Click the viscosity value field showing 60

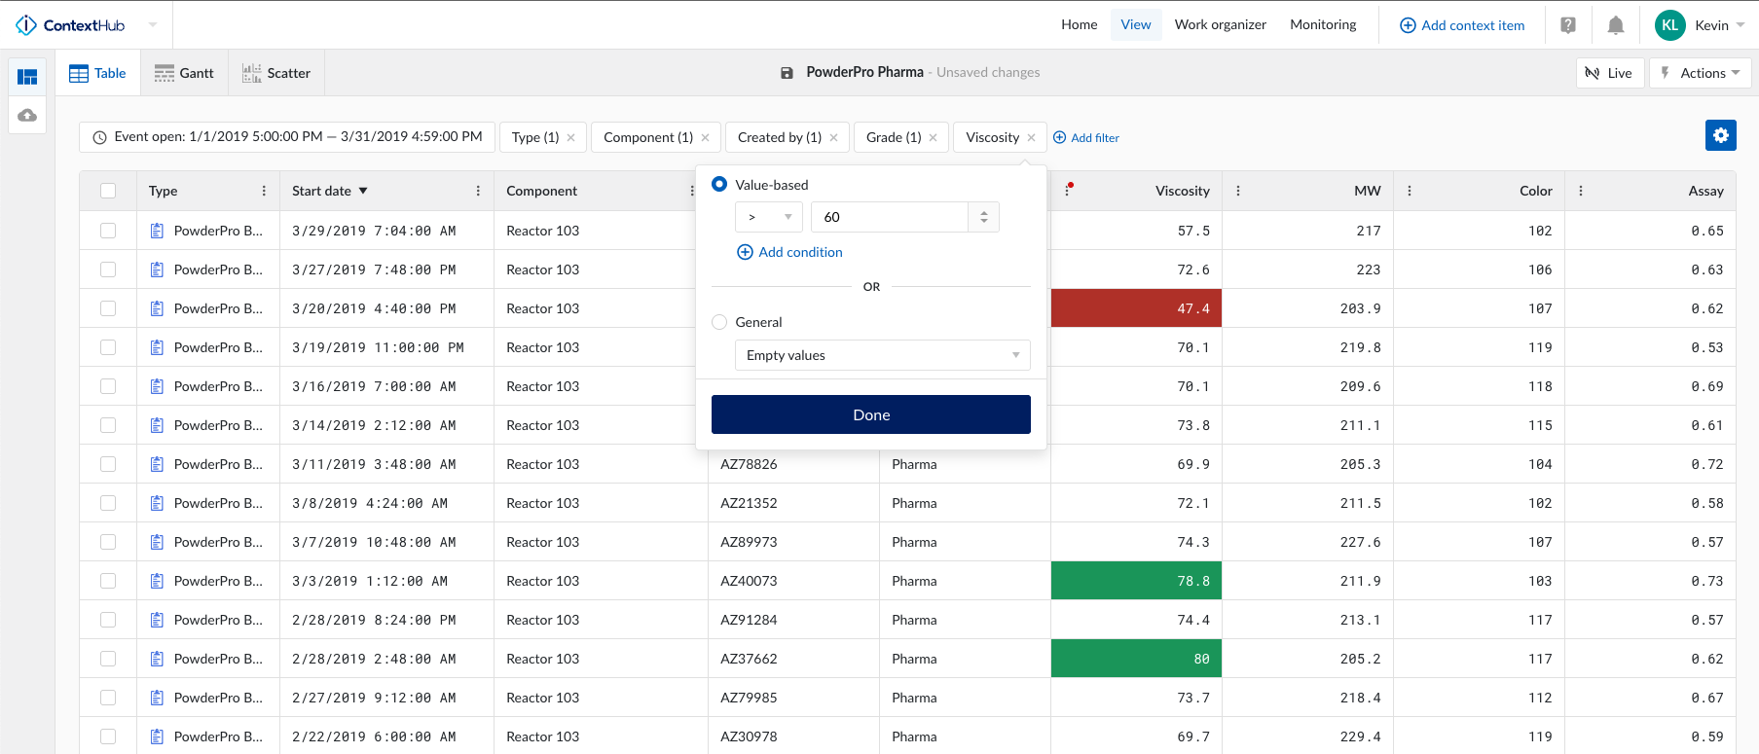pyautogui.click(x=890, y=217)
